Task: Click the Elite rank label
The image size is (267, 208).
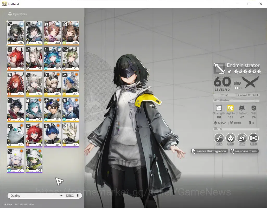Action: [237, 83]
